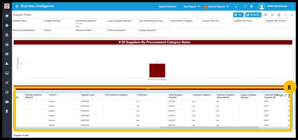Image resolution: width=298 pixels, height=140 pixels.
Task: Open the Contracted Supplier? filter
Action: point(91,23)
